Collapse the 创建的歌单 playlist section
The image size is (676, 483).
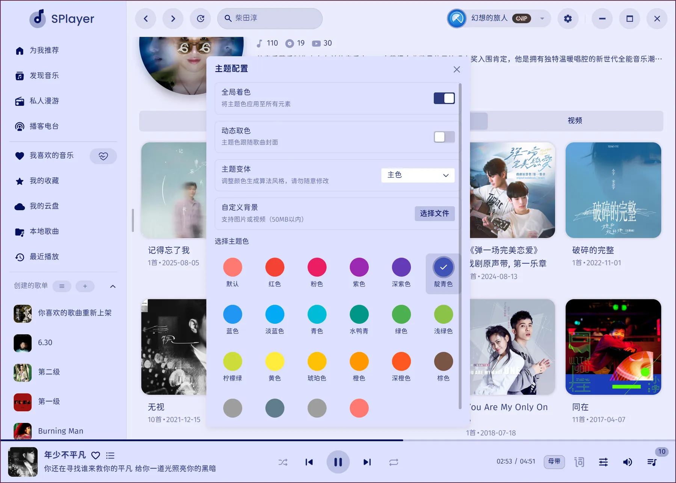click(113, 287)
